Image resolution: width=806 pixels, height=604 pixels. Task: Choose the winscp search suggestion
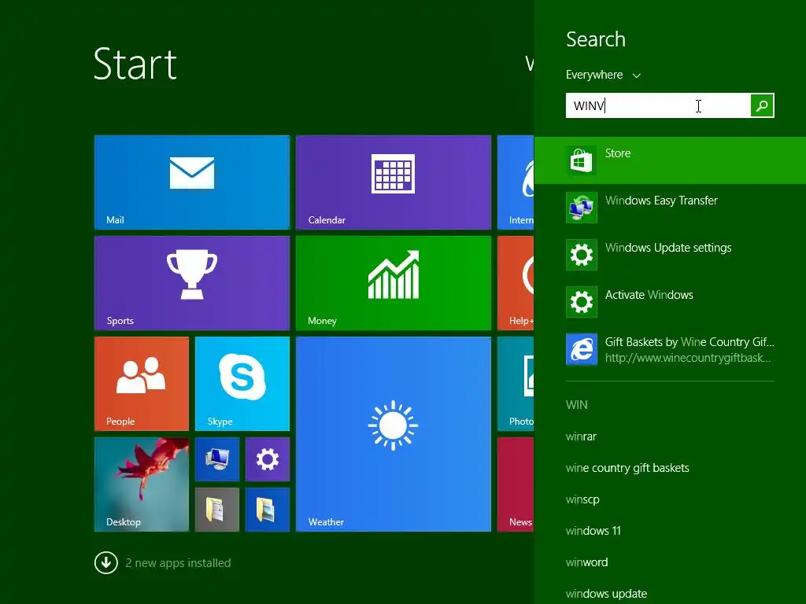tap(582, 499)
